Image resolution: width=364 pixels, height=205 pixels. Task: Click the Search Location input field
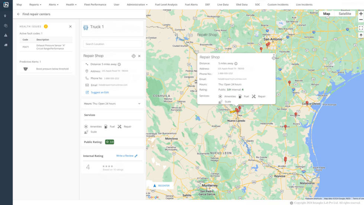pyautogui.click(x=113, y=44)
